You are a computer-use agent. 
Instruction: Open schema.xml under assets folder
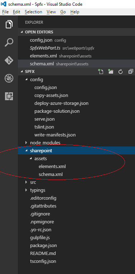pos(51,175)
